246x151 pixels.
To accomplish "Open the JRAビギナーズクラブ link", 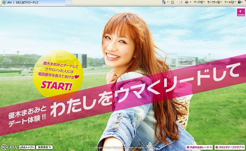I will pos(229,147).
